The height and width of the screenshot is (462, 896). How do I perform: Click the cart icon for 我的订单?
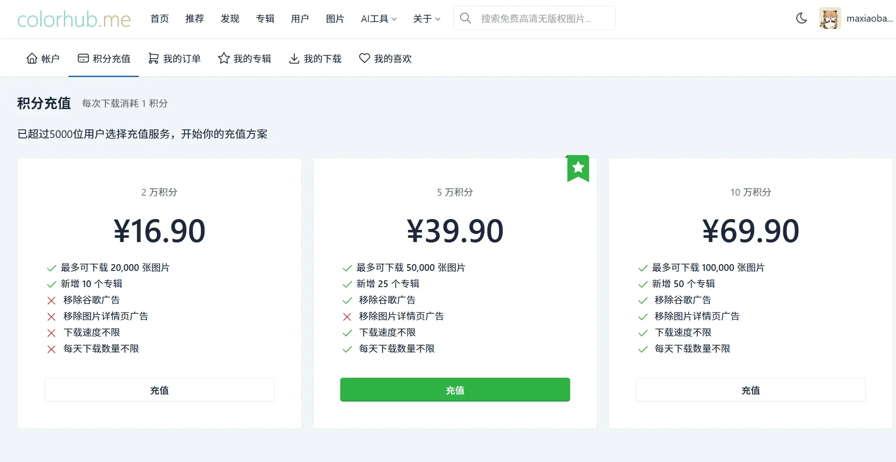(154, 59)
